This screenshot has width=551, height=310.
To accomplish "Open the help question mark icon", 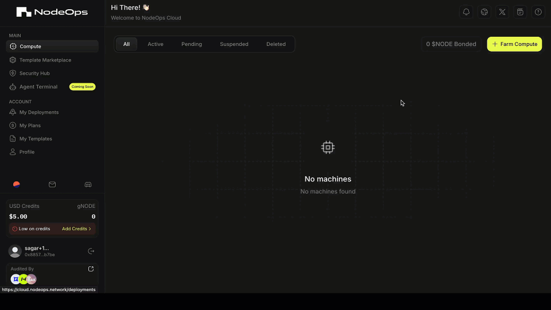I will (538, 12).
